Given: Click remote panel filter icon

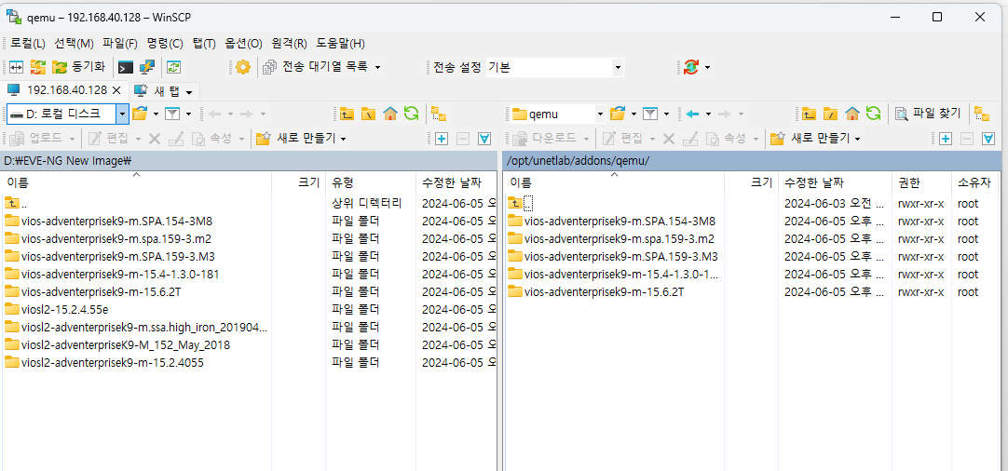Looking at the screenshot, I should pos(650,114).
